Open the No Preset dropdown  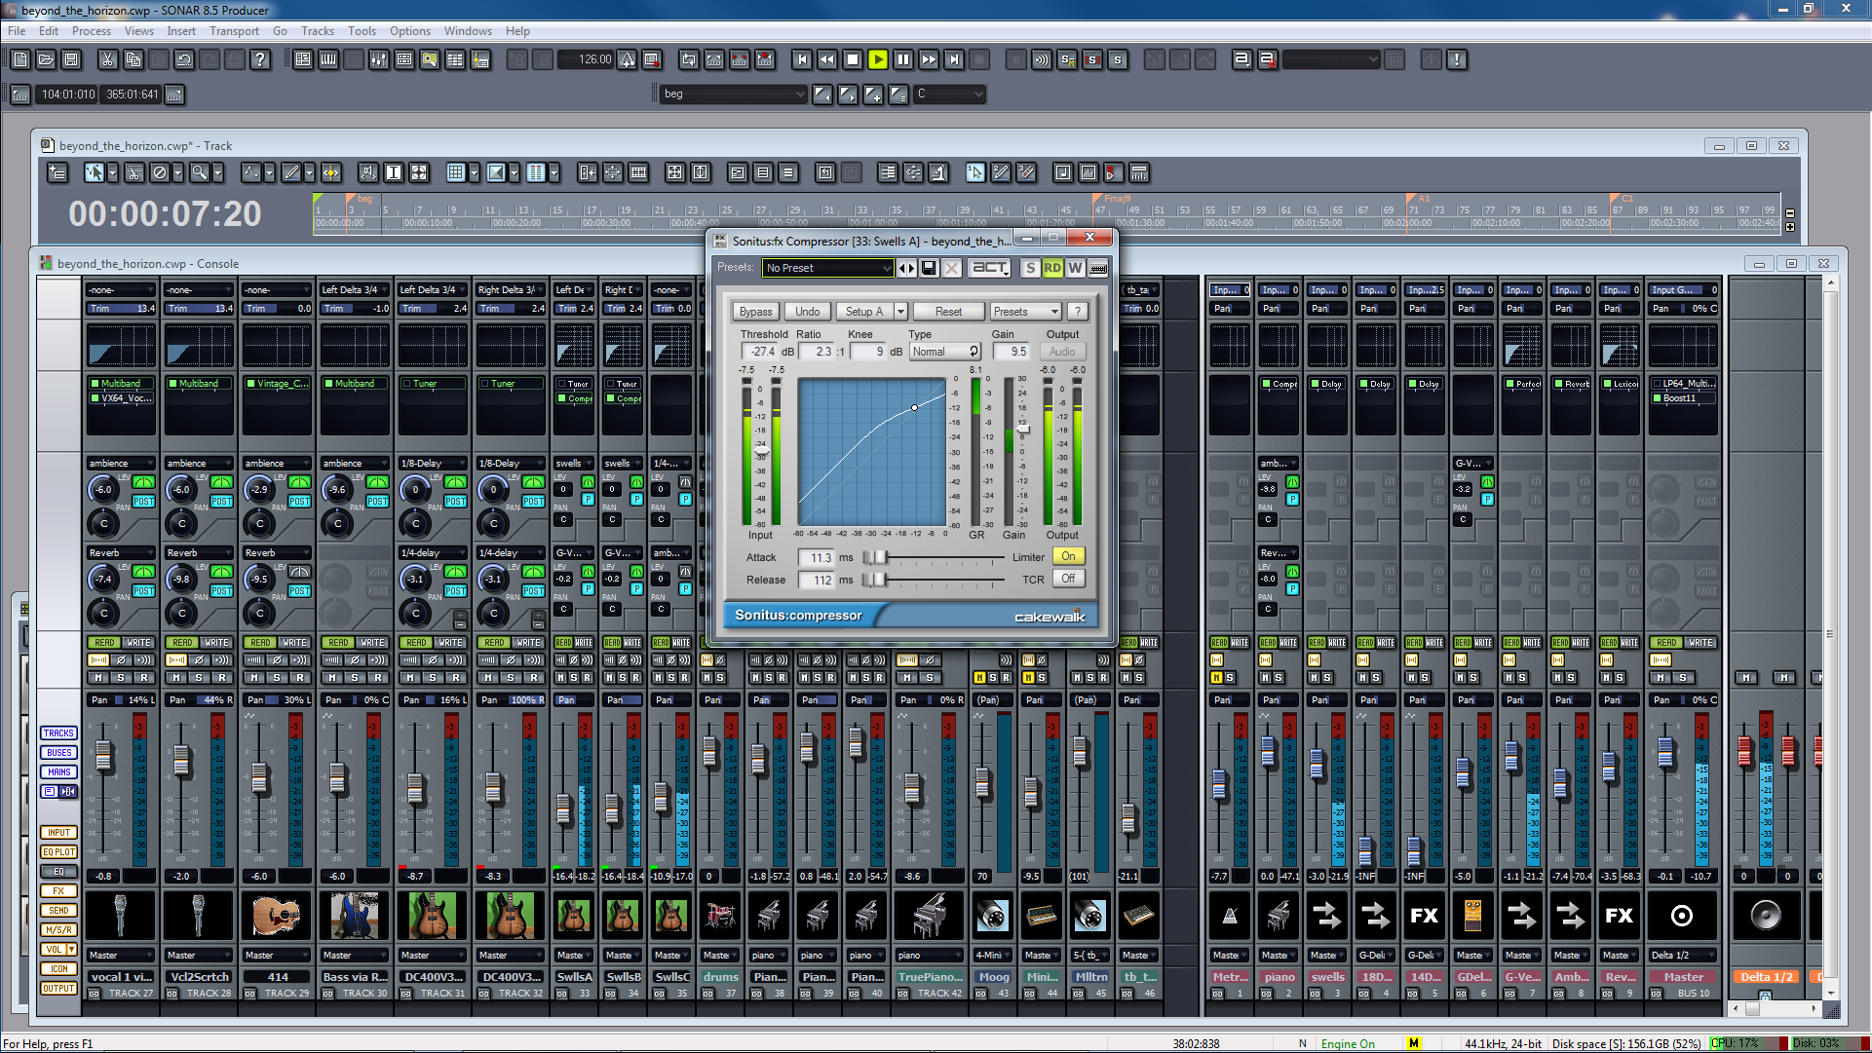click(827, 268)
